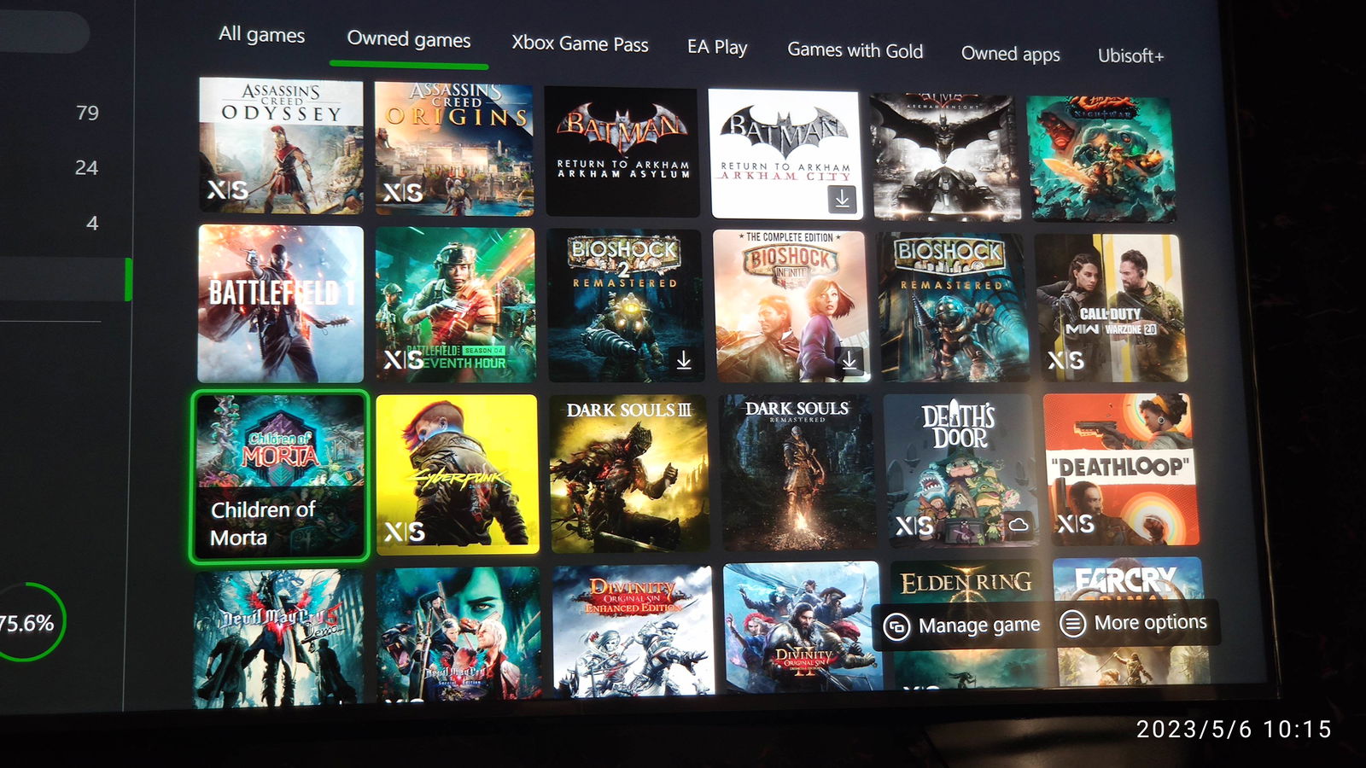The height and width of the screenshot is (768, 1366).
Task: Click download icon on Arkham City tile
Action: pos(842,199)
